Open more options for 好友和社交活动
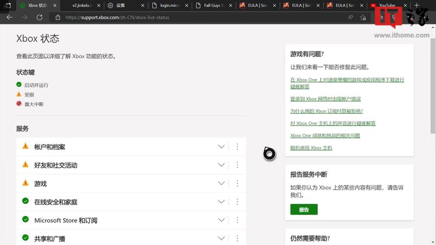The image size is (436, 245). 237,165
